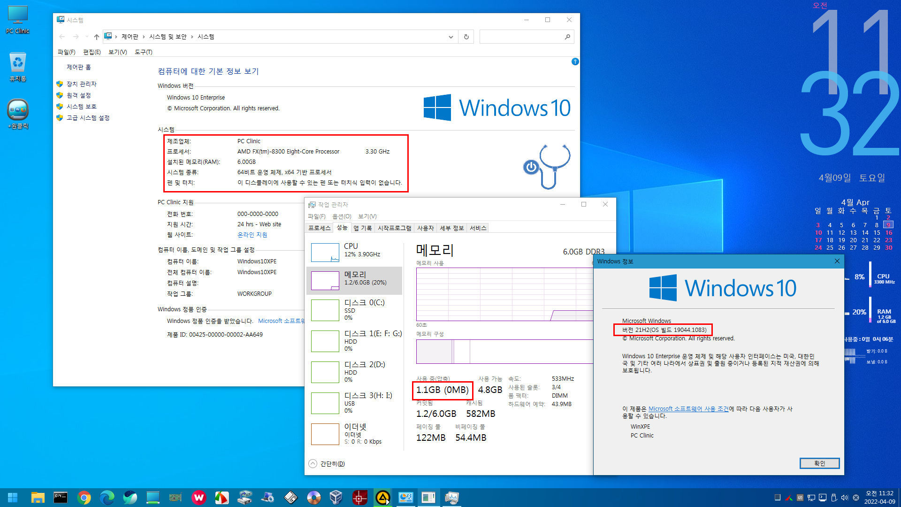Switch to the Processes (프로세스) tab
This screenshot has width=901, height=507.
319,228
